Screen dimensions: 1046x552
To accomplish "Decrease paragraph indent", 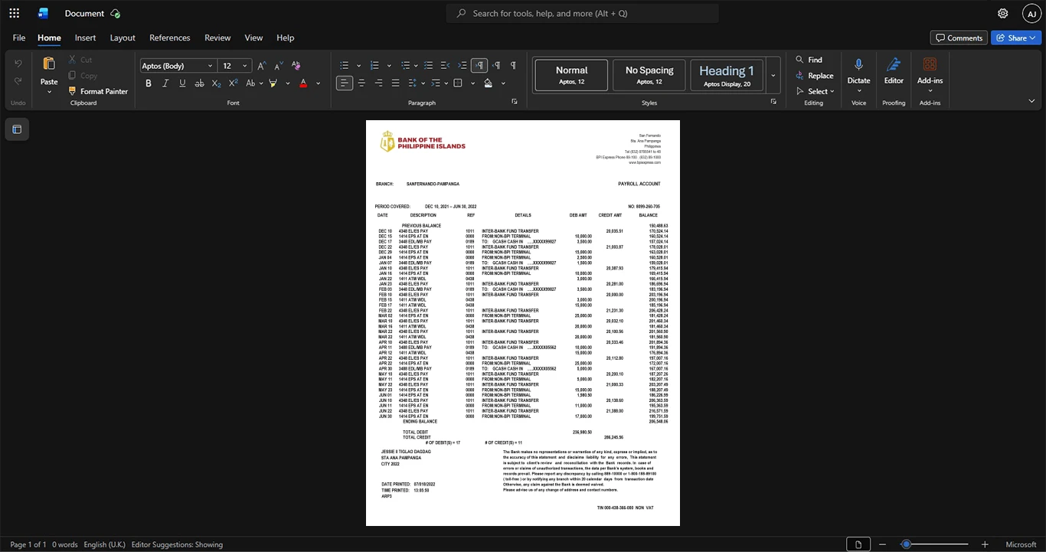I will click(x=446, y=65).
